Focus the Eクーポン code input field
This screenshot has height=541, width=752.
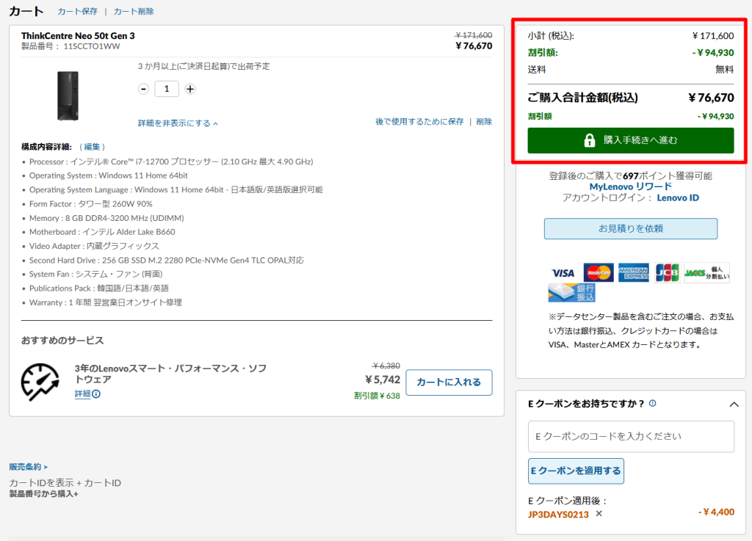pyautogui.click(x=631, y=436)
